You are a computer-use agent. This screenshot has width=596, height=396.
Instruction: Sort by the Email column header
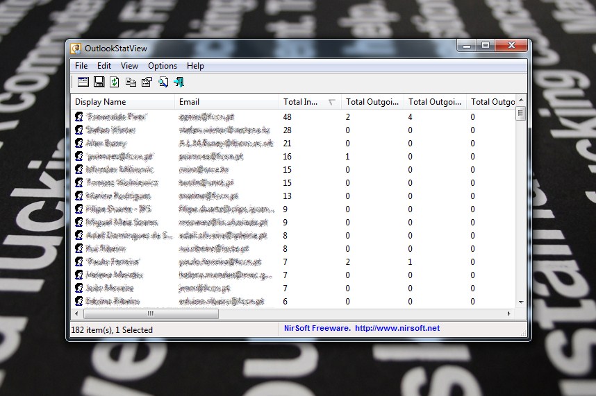(x=227, y=102)
